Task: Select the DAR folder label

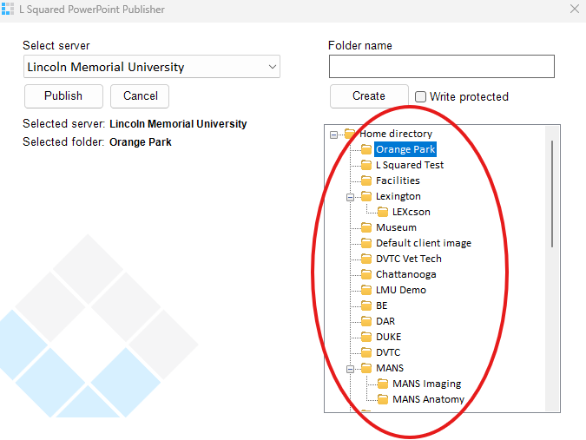Action: tap(385, 321)
